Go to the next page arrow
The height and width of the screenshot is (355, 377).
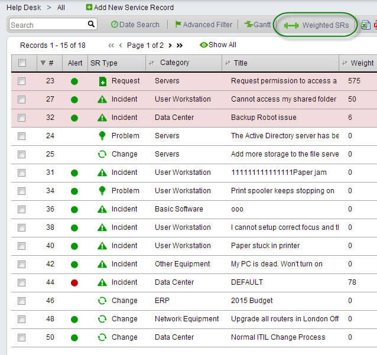point(170,45)
